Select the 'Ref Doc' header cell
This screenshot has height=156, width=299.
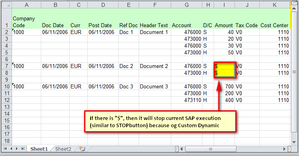[x=129, y=18]
